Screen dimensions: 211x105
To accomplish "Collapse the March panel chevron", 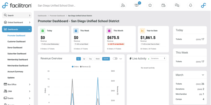I will coord(203,75).
